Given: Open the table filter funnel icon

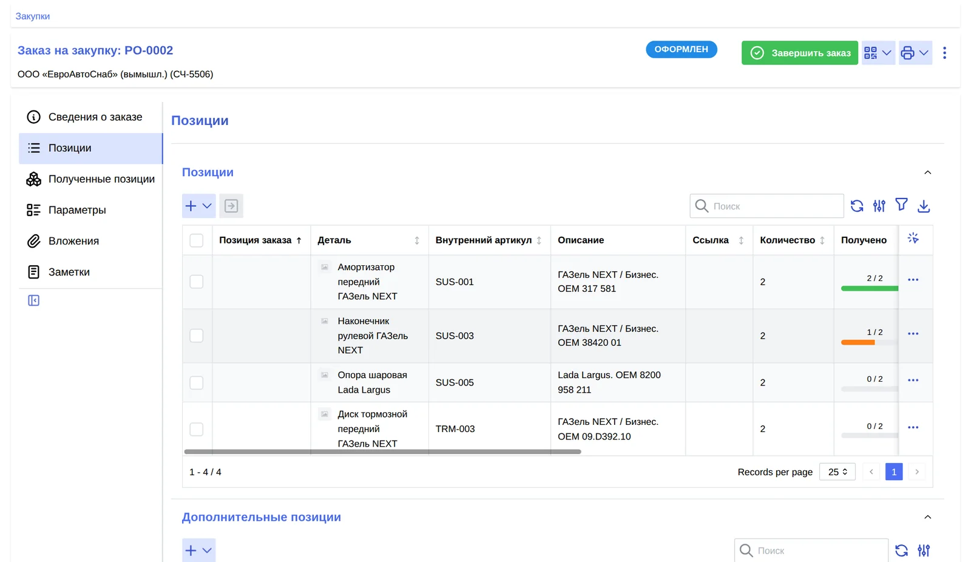Looking at the screenshot, I should [902, 205].
